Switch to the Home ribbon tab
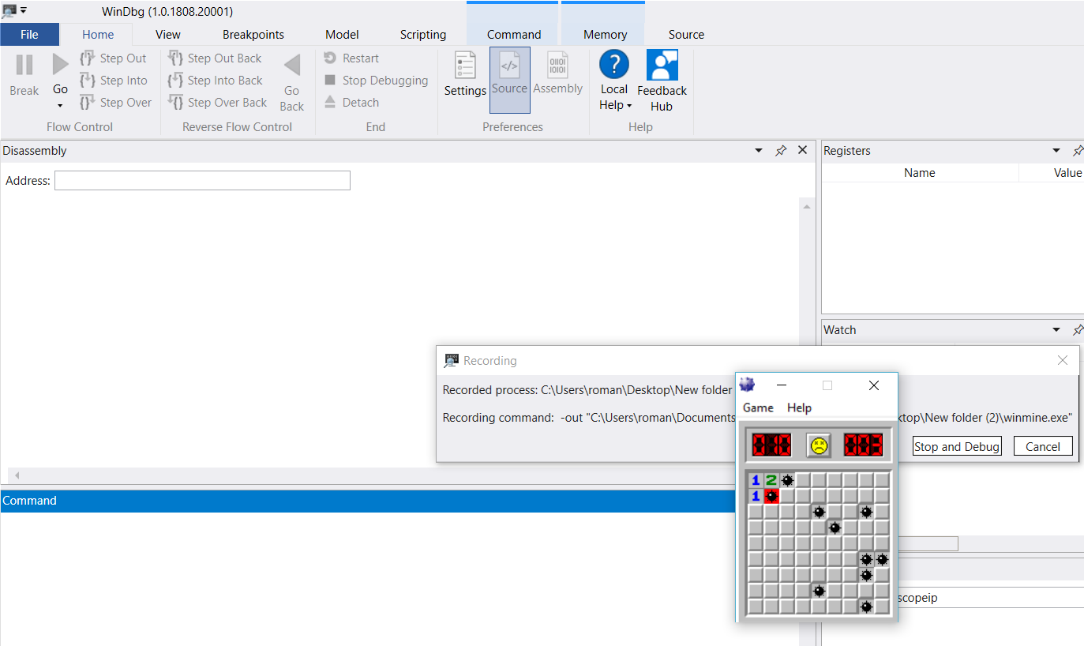1084x646 pixels. pos(98,35)
